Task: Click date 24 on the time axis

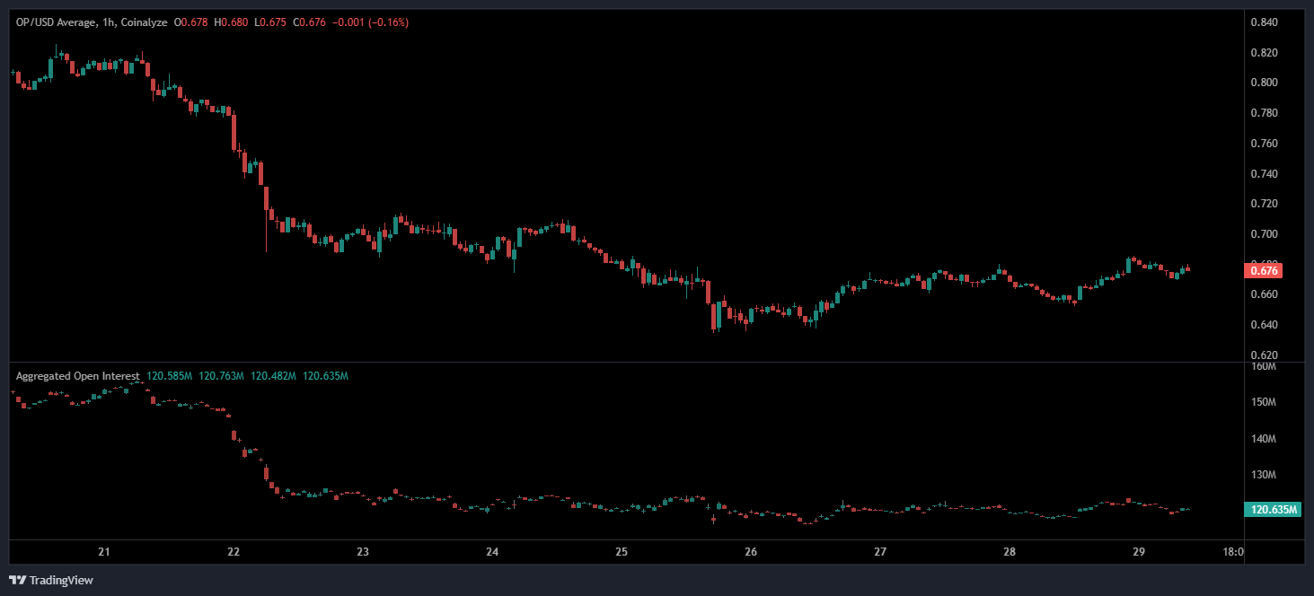Action: click(492, 552)
